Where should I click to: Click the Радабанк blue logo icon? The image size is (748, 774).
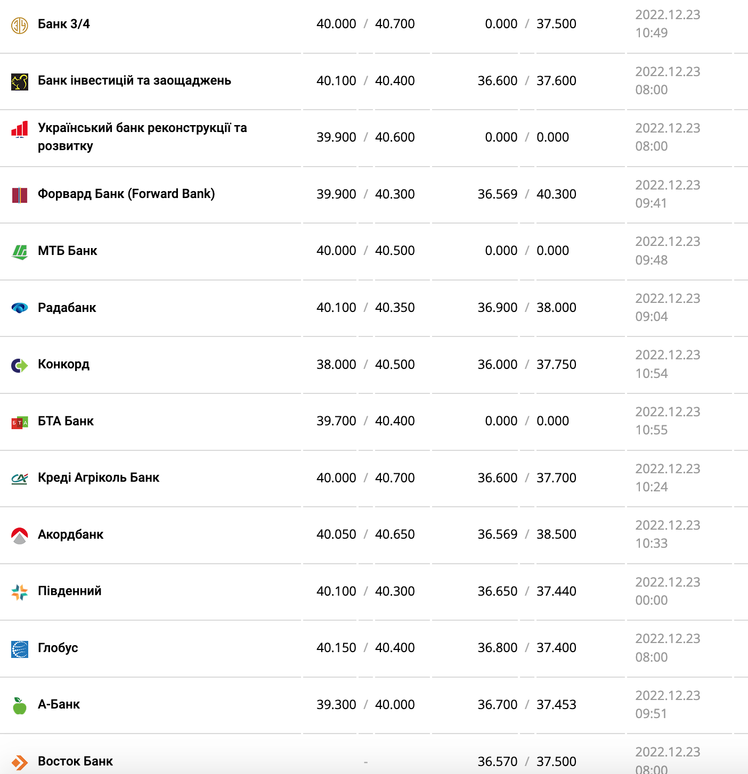[x=20, y=308]
